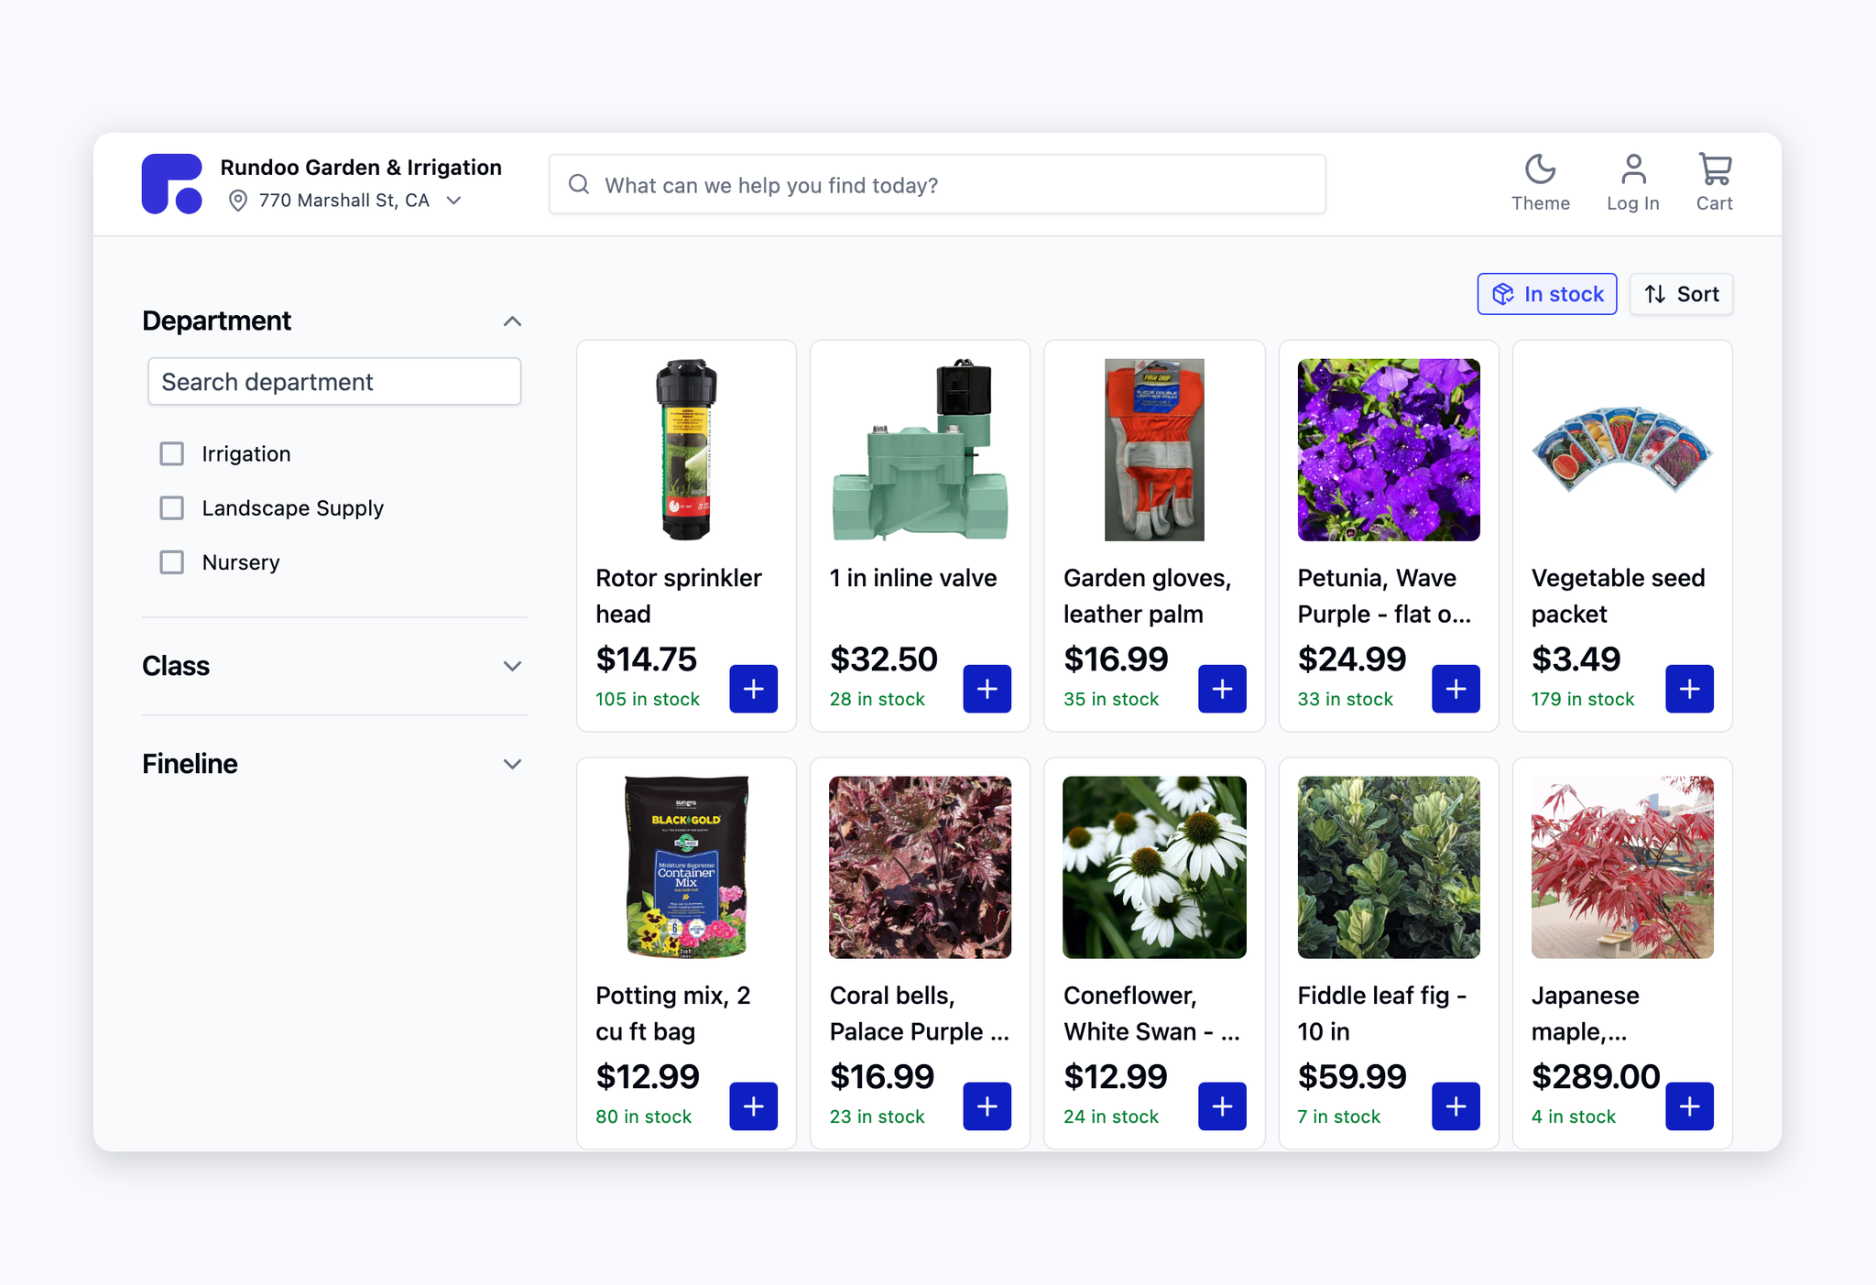The height and width of the screenshot is (1285, 1876).
Task: Open the Black Gold potting mix image
Action: (686, 867)
